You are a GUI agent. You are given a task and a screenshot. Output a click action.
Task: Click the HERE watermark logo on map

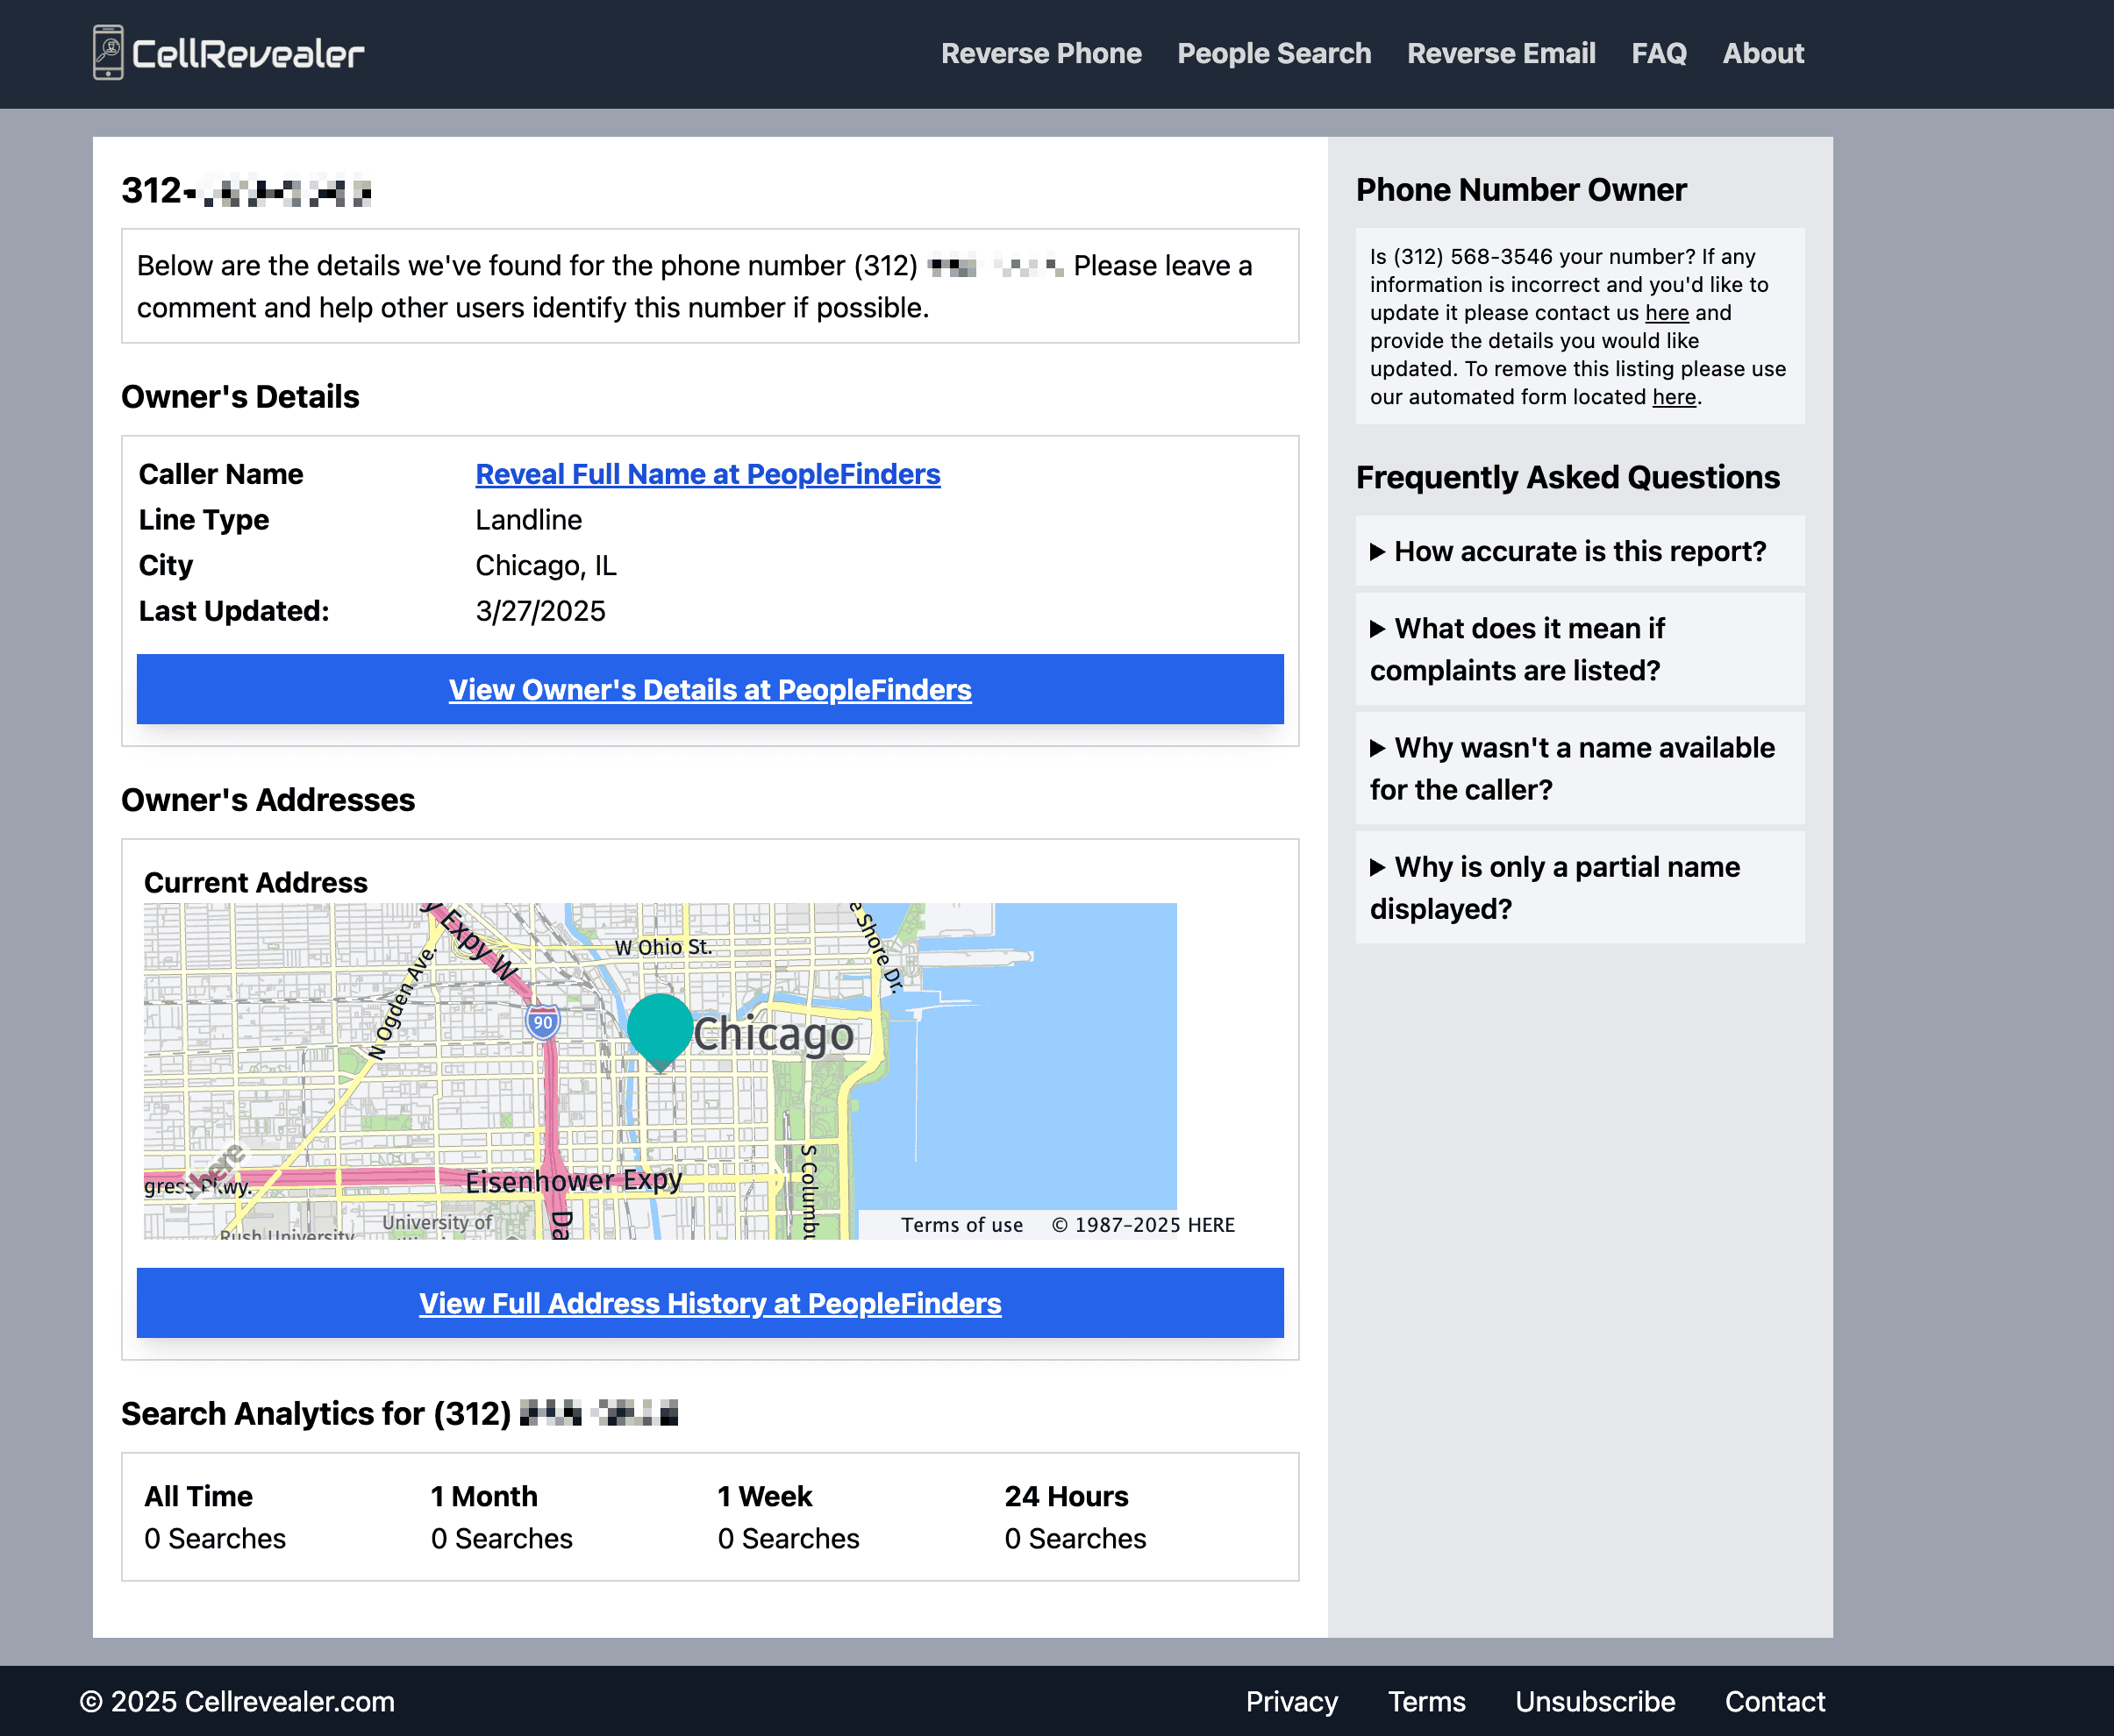(216, 1169)
